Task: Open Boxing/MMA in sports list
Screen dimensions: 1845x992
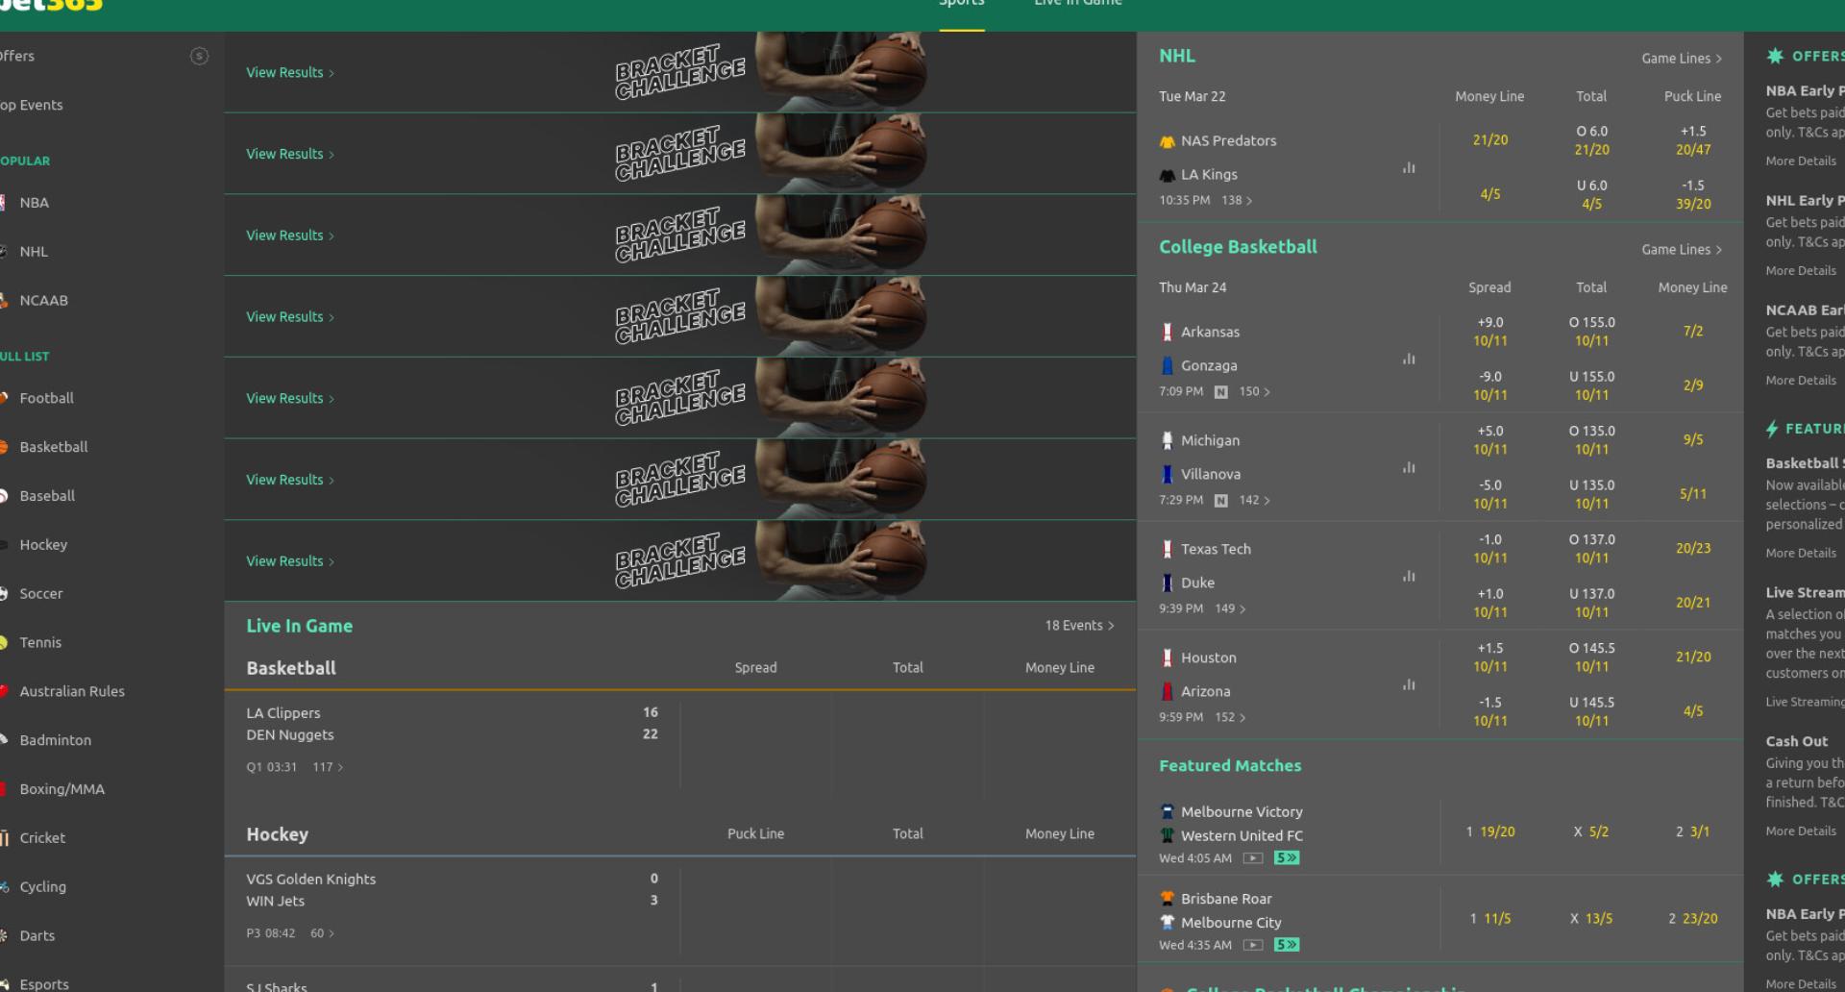Action: click(62, 790)
